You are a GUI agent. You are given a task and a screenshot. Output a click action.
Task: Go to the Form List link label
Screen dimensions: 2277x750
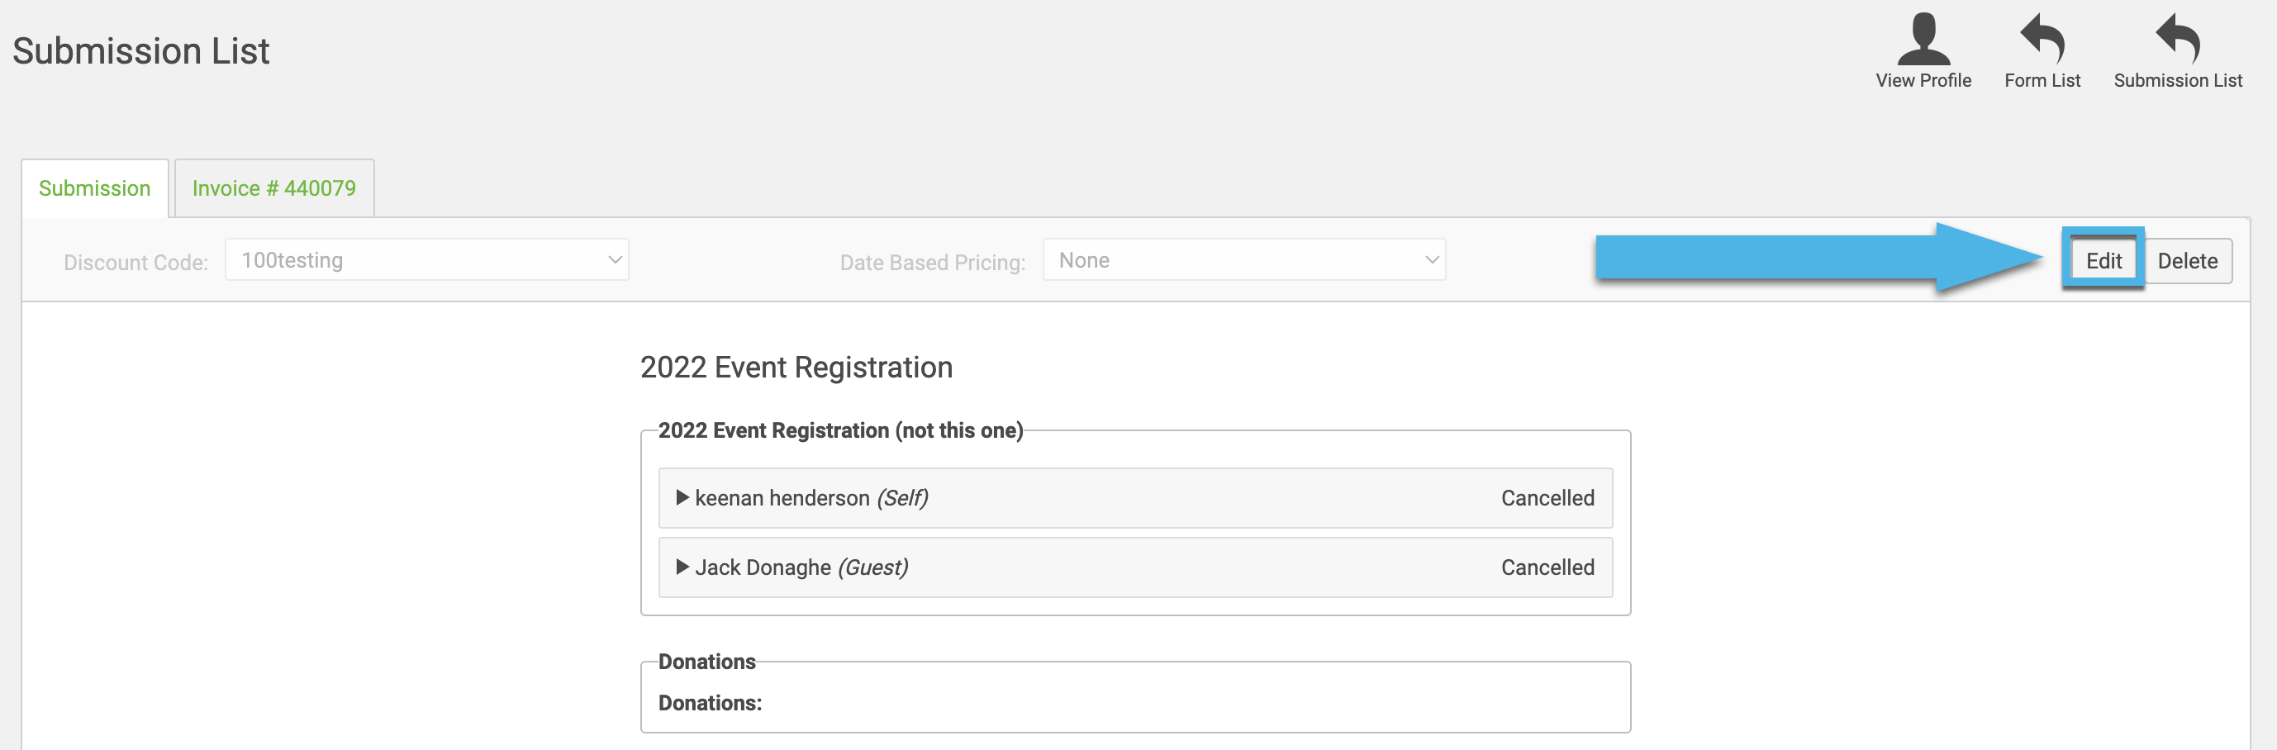[2042, 80]
